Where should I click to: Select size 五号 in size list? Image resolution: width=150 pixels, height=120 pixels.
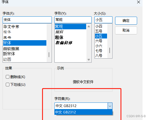pyautogui.click(x=101, y=31)
